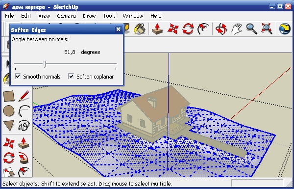This screenshot has width=294, height=189.
Task: Open the Window menu
Action: [x=133, y=16]
